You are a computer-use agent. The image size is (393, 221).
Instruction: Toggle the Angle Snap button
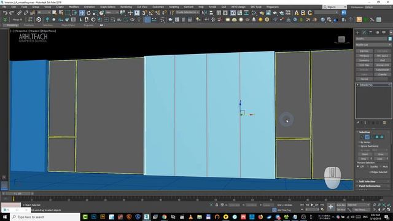pos(151,13)
